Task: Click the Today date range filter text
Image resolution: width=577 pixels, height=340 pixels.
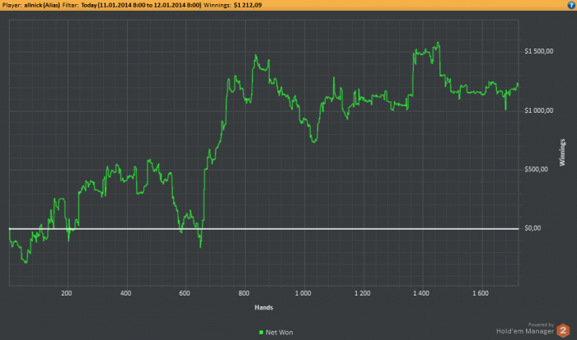Action: [141, 5]
